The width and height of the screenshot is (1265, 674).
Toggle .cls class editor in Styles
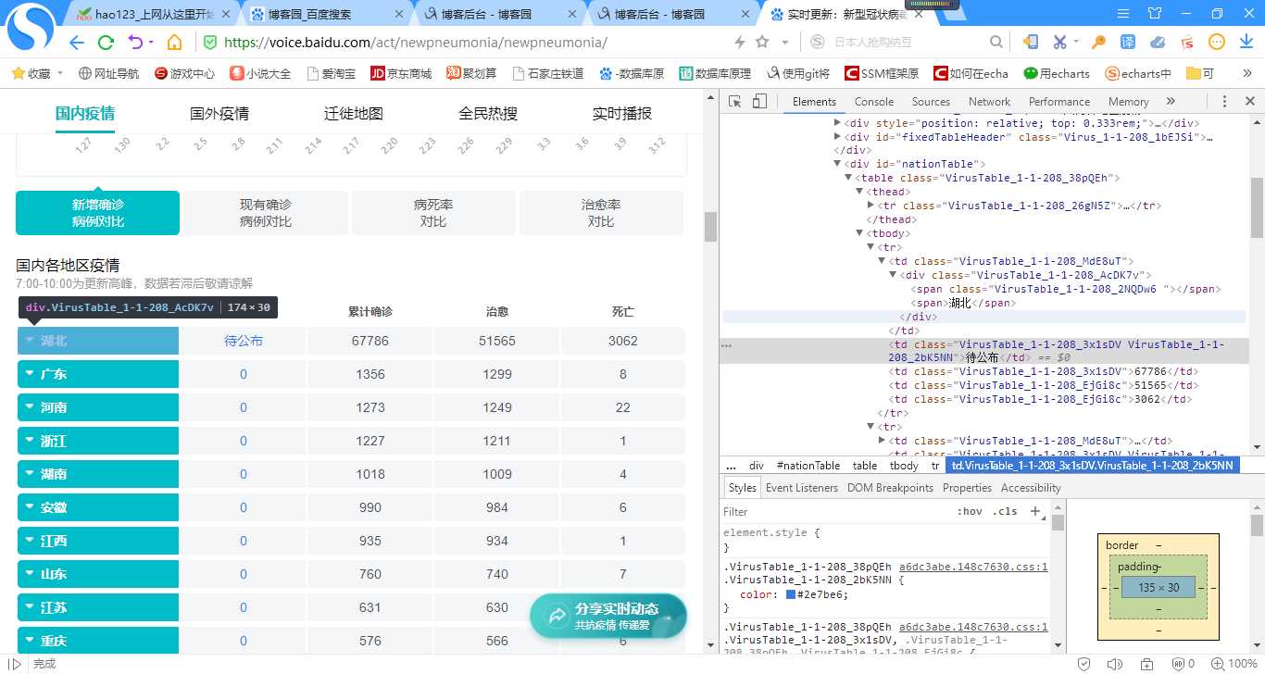click(x=1005, y=511)
